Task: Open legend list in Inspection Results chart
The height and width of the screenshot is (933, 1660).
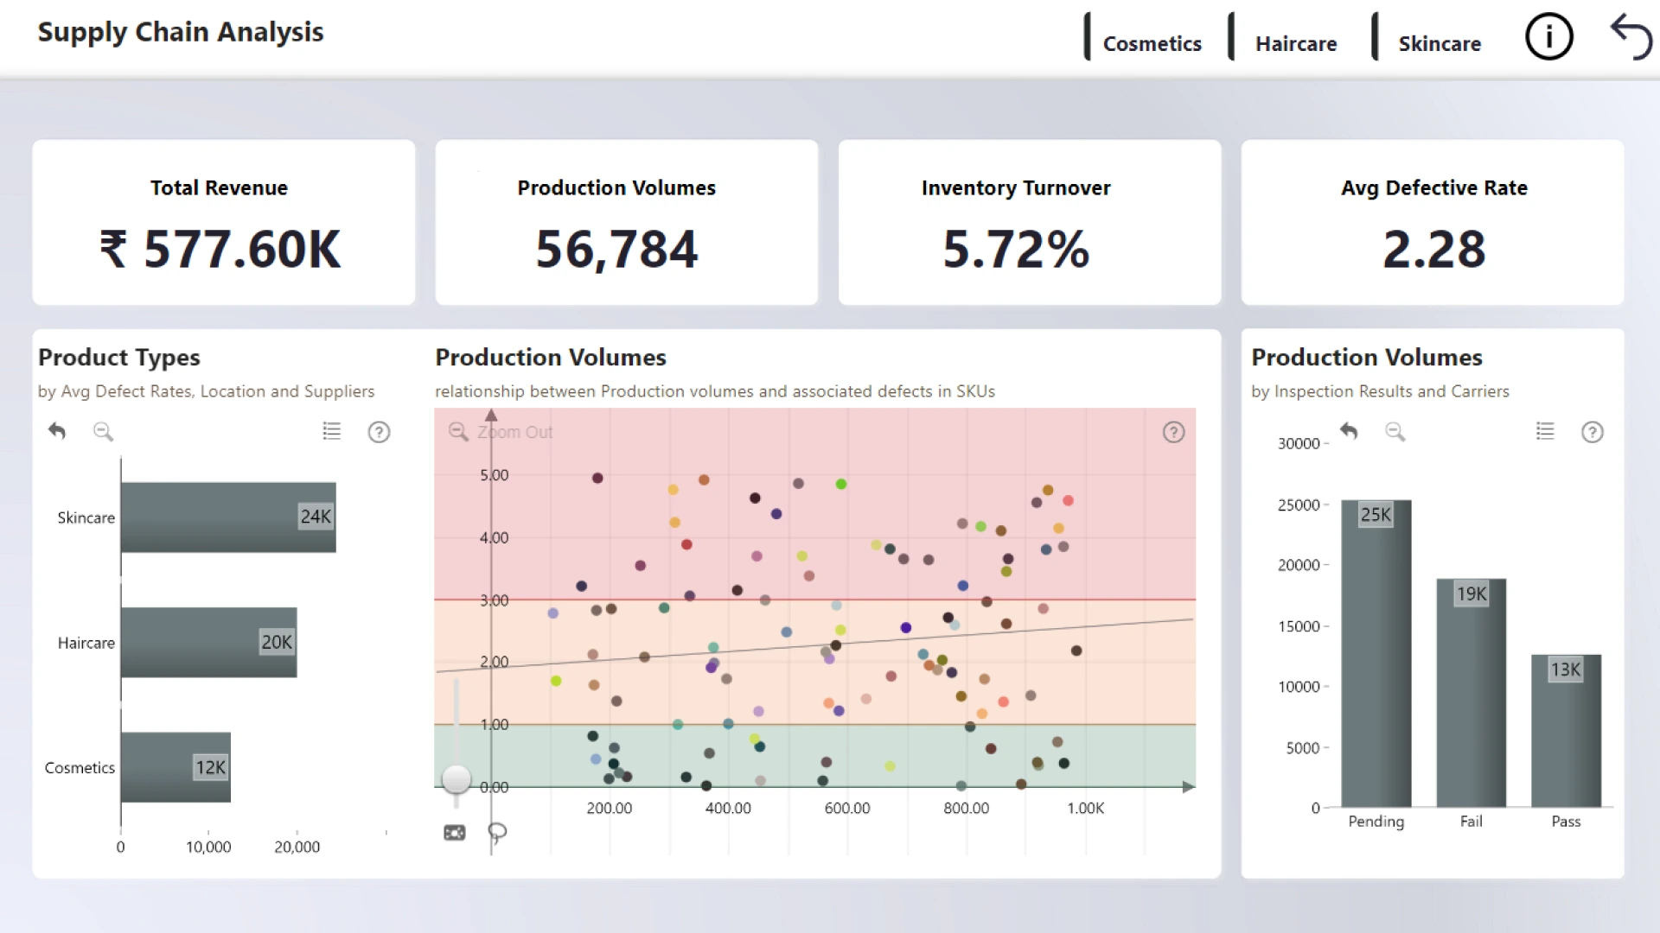Action: coord(1545,431)
